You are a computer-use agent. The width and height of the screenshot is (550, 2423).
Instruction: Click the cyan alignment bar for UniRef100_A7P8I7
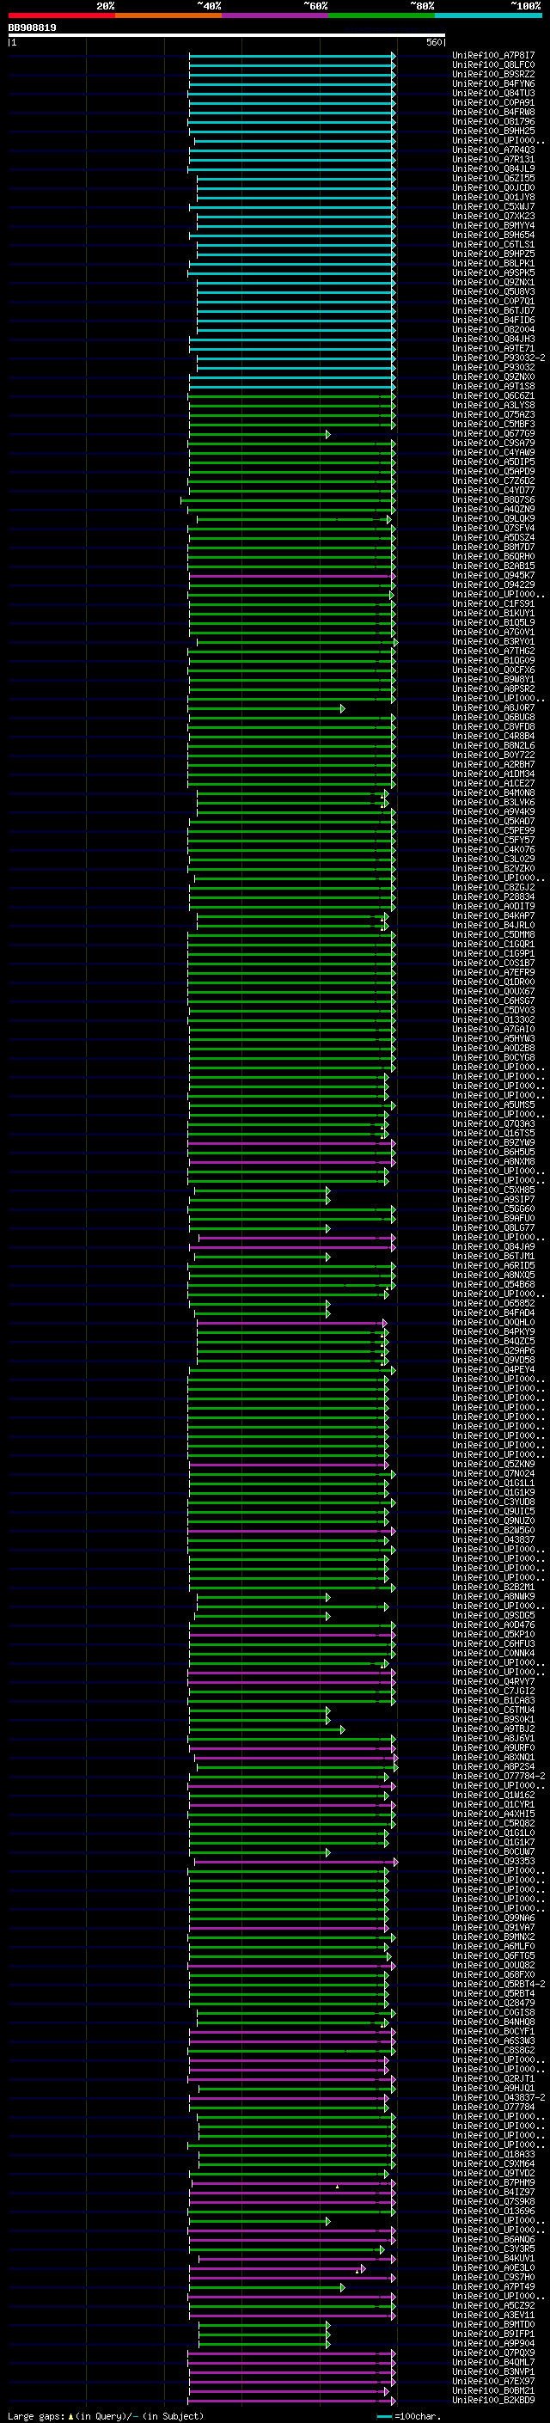tap(291, 57)
